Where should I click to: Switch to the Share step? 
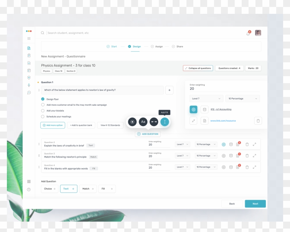177,46
